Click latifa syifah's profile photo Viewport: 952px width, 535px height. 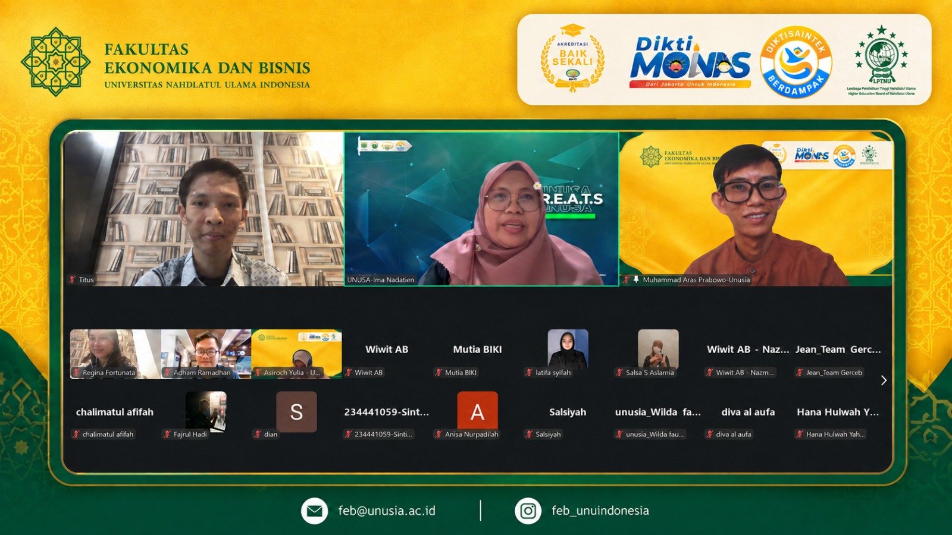pyautogui.click(x=568, y=349)
